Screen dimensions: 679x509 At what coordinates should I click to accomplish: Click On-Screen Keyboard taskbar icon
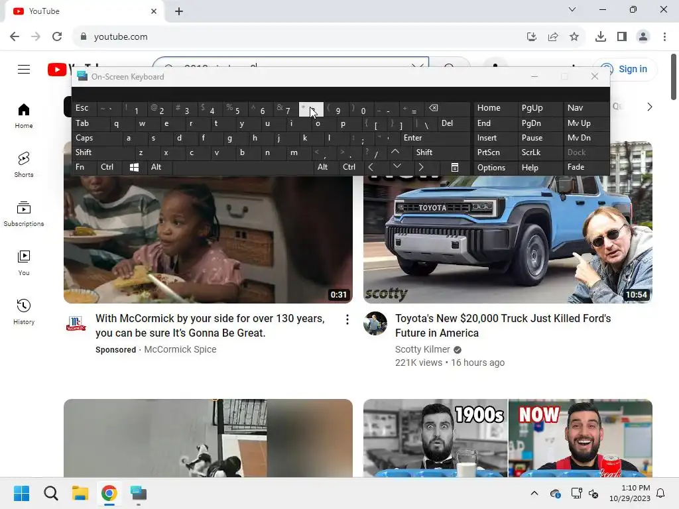(x=139, y=493)
